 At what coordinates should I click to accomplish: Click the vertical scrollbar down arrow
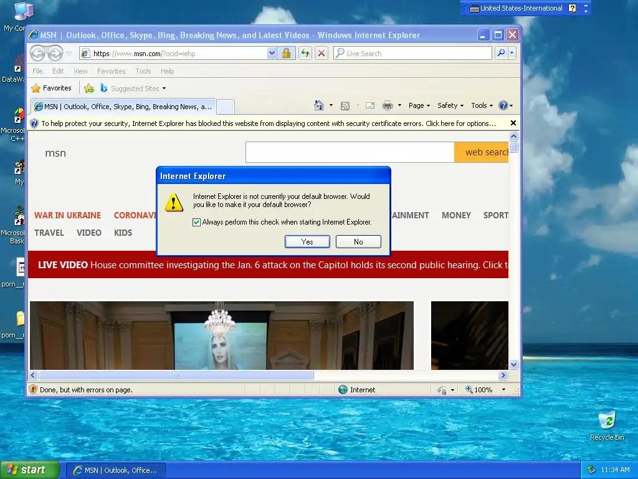(x=513, y=364)
